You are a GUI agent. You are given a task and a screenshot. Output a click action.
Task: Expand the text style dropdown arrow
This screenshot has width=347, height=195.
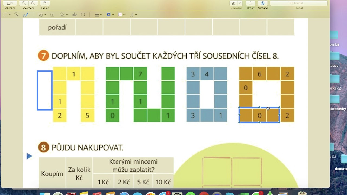coord(136,15)
